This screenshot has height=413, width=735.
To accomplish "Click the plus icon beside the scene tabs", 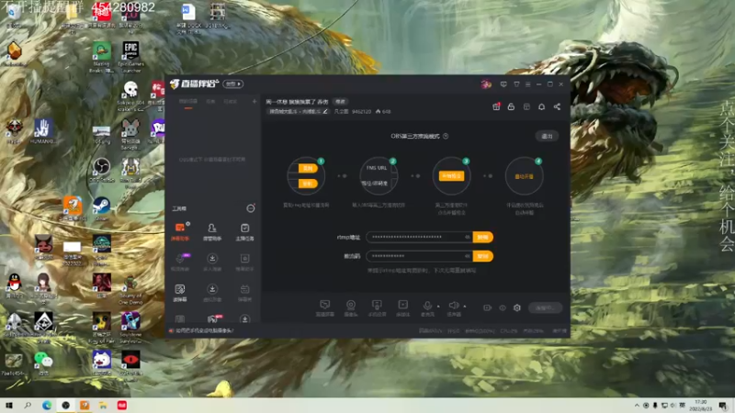I will tap(254, 101).
